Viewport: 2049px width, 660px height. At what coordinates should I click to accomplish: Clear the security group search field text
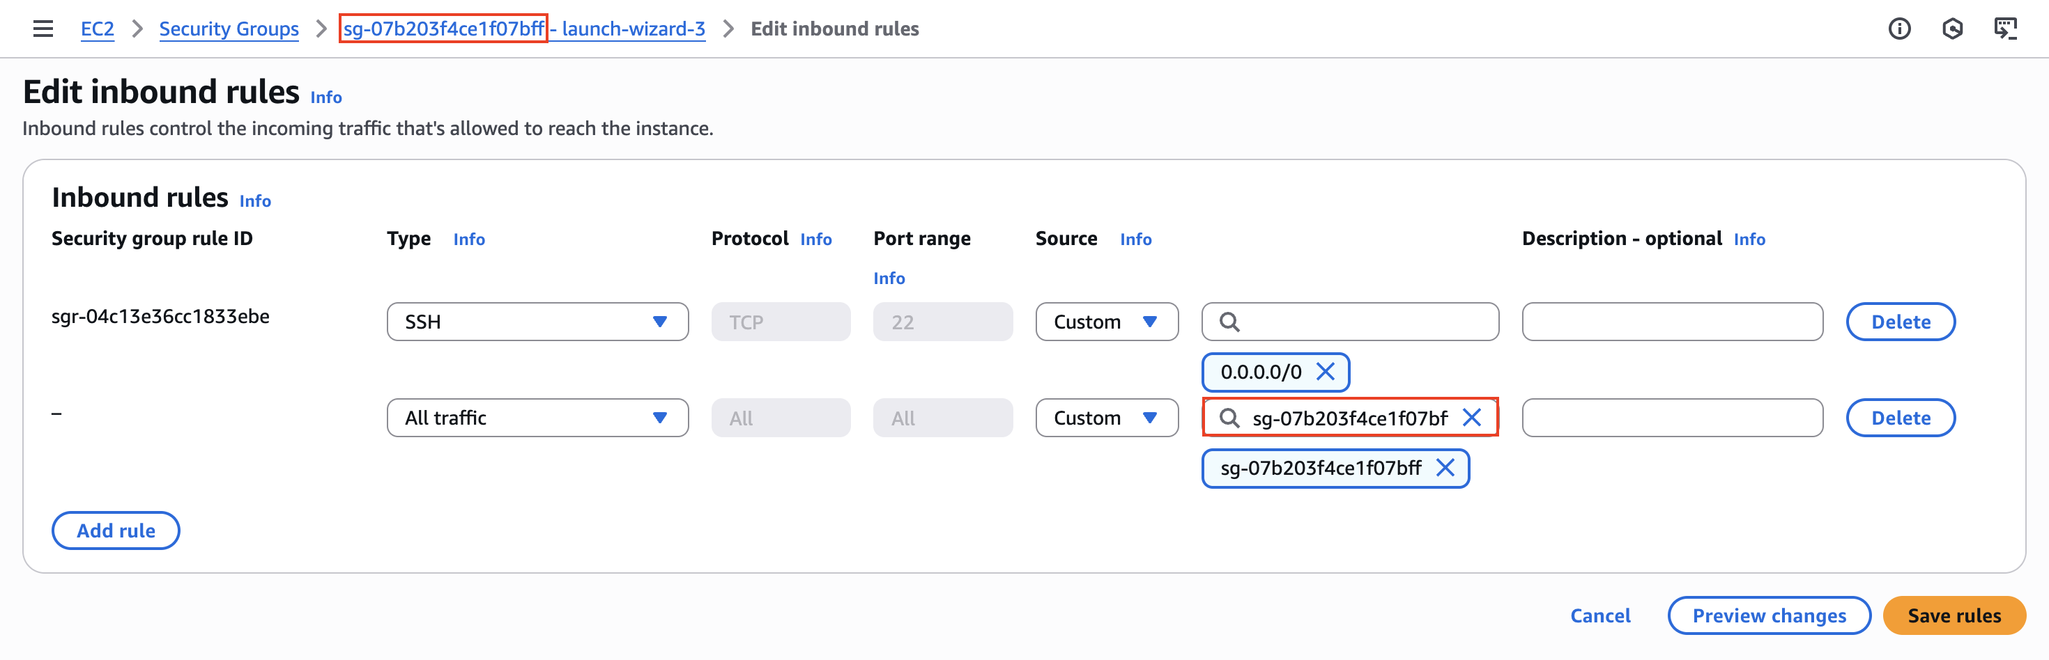(x=1471, y=418)
